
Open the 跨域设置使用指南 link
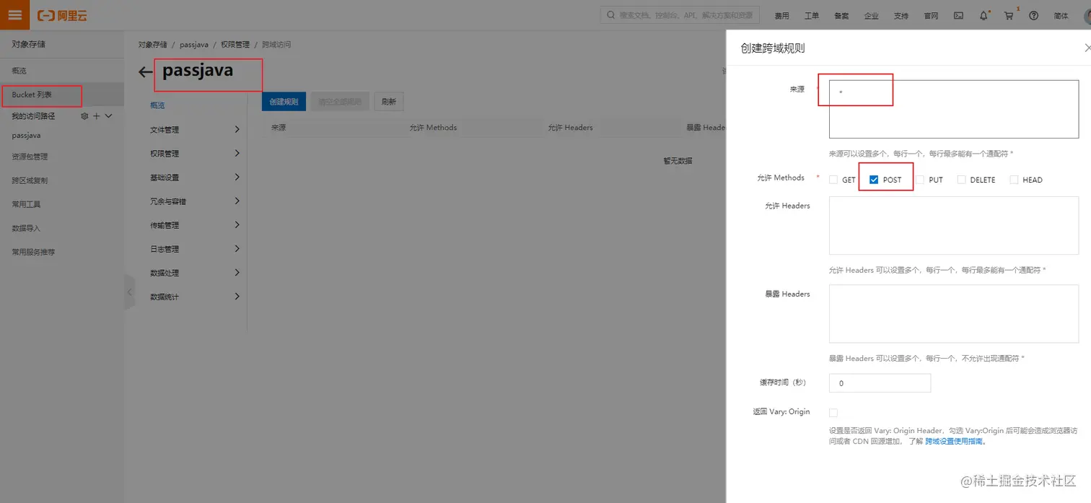click(x=954, y=441)
